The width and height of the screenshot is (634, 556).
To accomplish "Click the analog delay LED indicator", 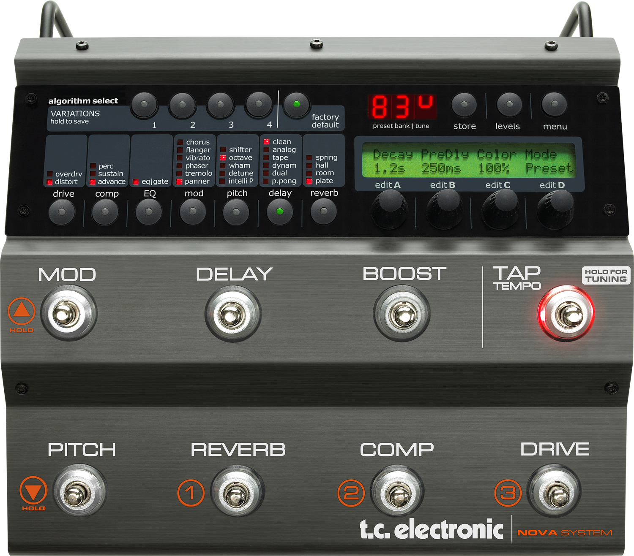I will click(266, 149).
